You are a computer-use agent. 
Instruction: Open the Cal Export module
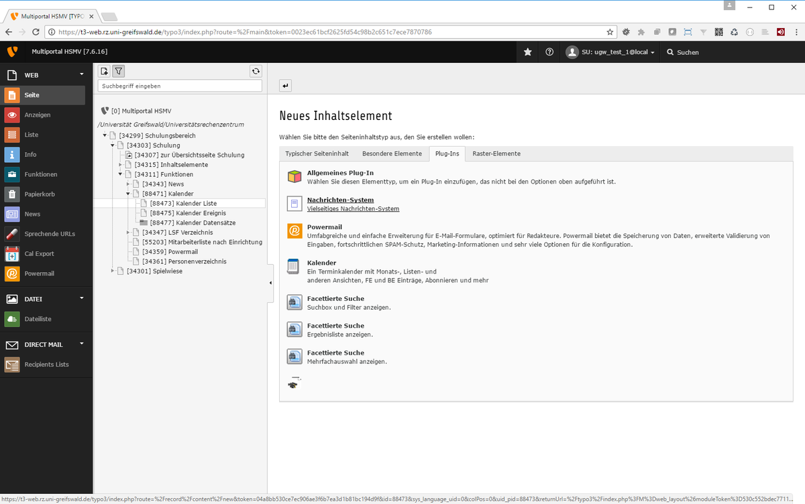coord(40,254)
